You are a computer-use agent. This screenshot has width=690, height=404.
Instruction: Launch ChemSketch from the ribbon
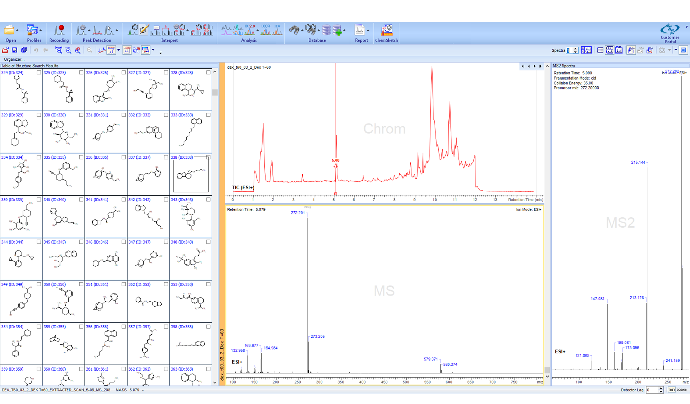pyautogui.click(x=387, y=33)
